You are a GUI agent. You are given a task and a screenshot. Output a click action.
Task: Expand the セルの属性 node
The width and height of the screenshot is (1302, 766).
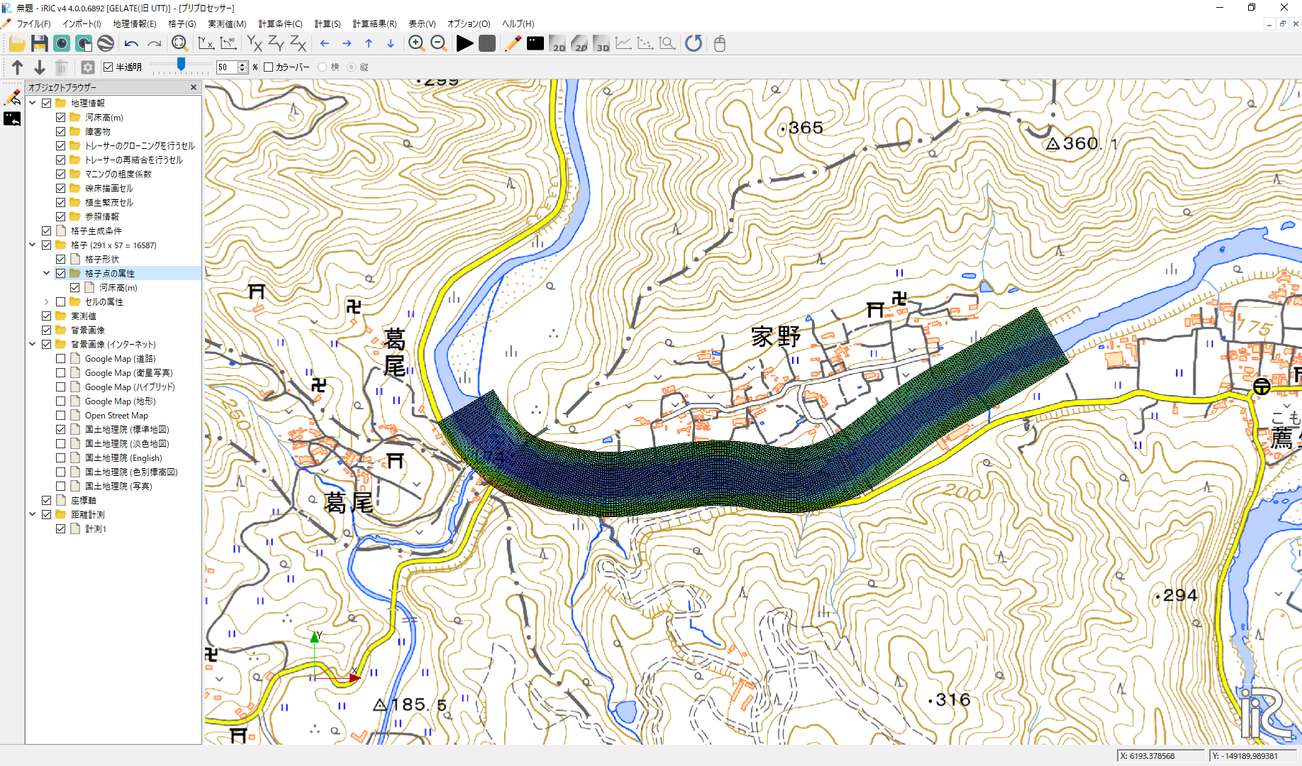click(x=47, y=302)
